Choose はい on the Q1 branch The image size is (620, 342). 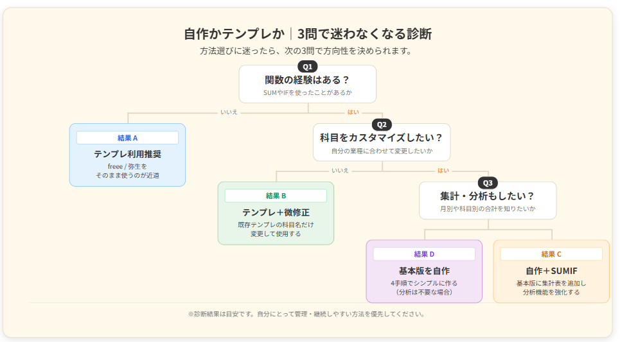353,112
